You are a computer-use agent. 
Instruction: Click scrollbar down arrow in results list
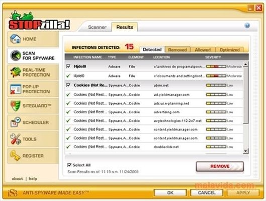[245, 151]
